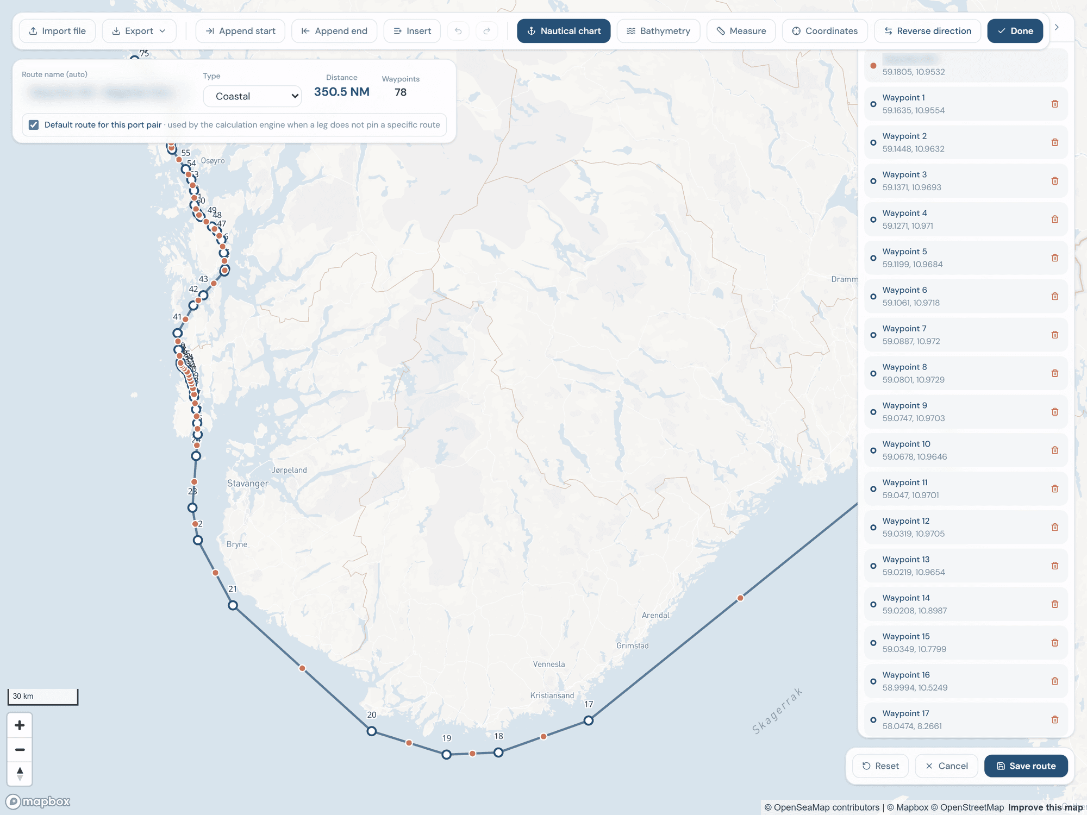Viewport: 1087px width, 815px height.
Task: Toggle Coordinates display
Action: 824,31
